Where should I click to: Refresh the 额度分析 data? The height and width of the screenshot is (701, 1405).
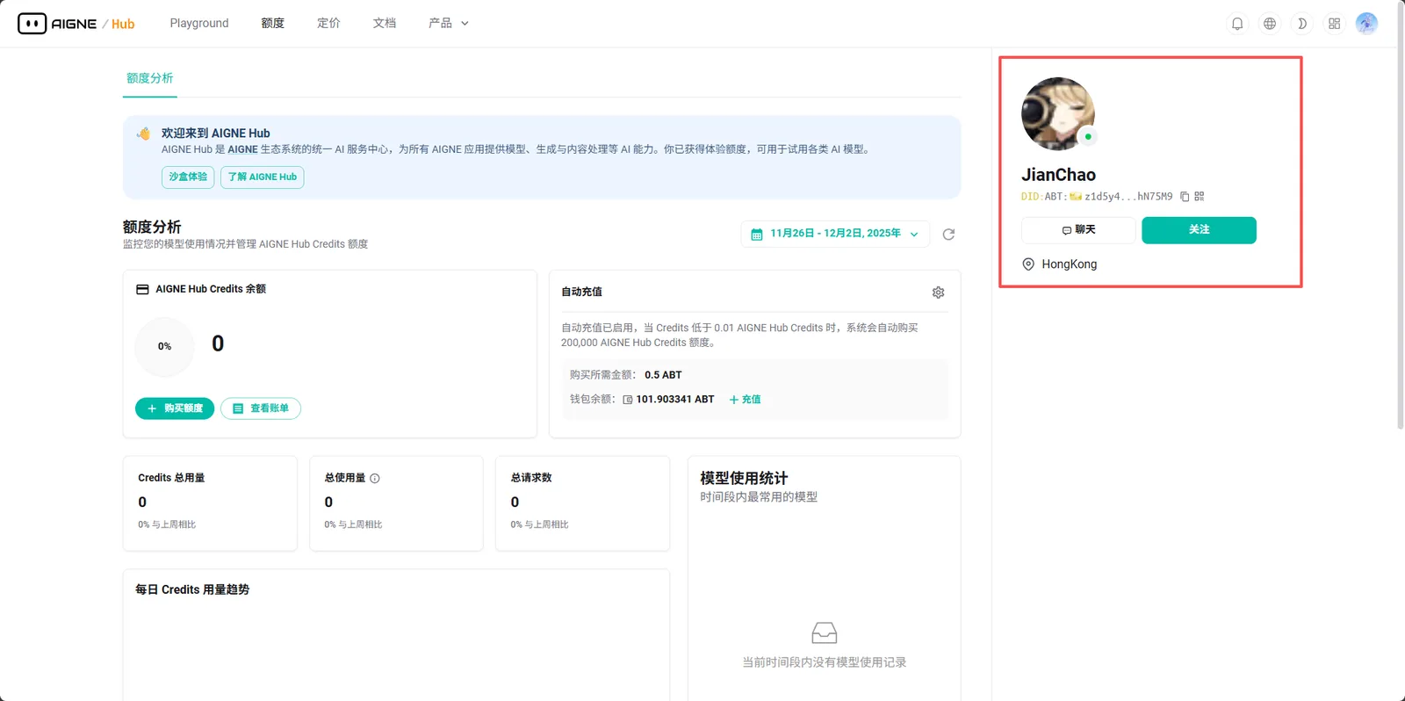click(948, 235)
